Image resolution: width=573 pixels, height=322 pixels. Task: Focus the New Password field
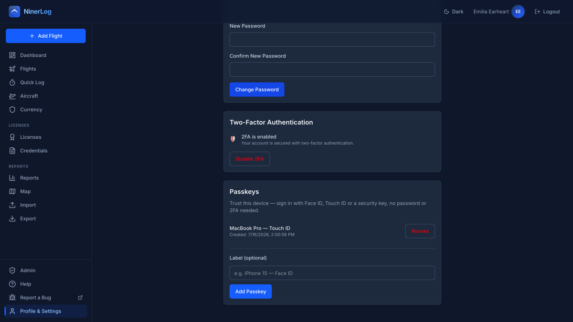[332, 40]
